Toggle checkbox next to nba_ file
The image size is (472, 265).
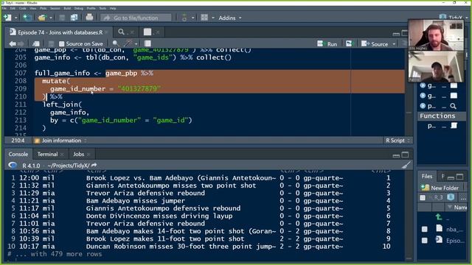425,230
